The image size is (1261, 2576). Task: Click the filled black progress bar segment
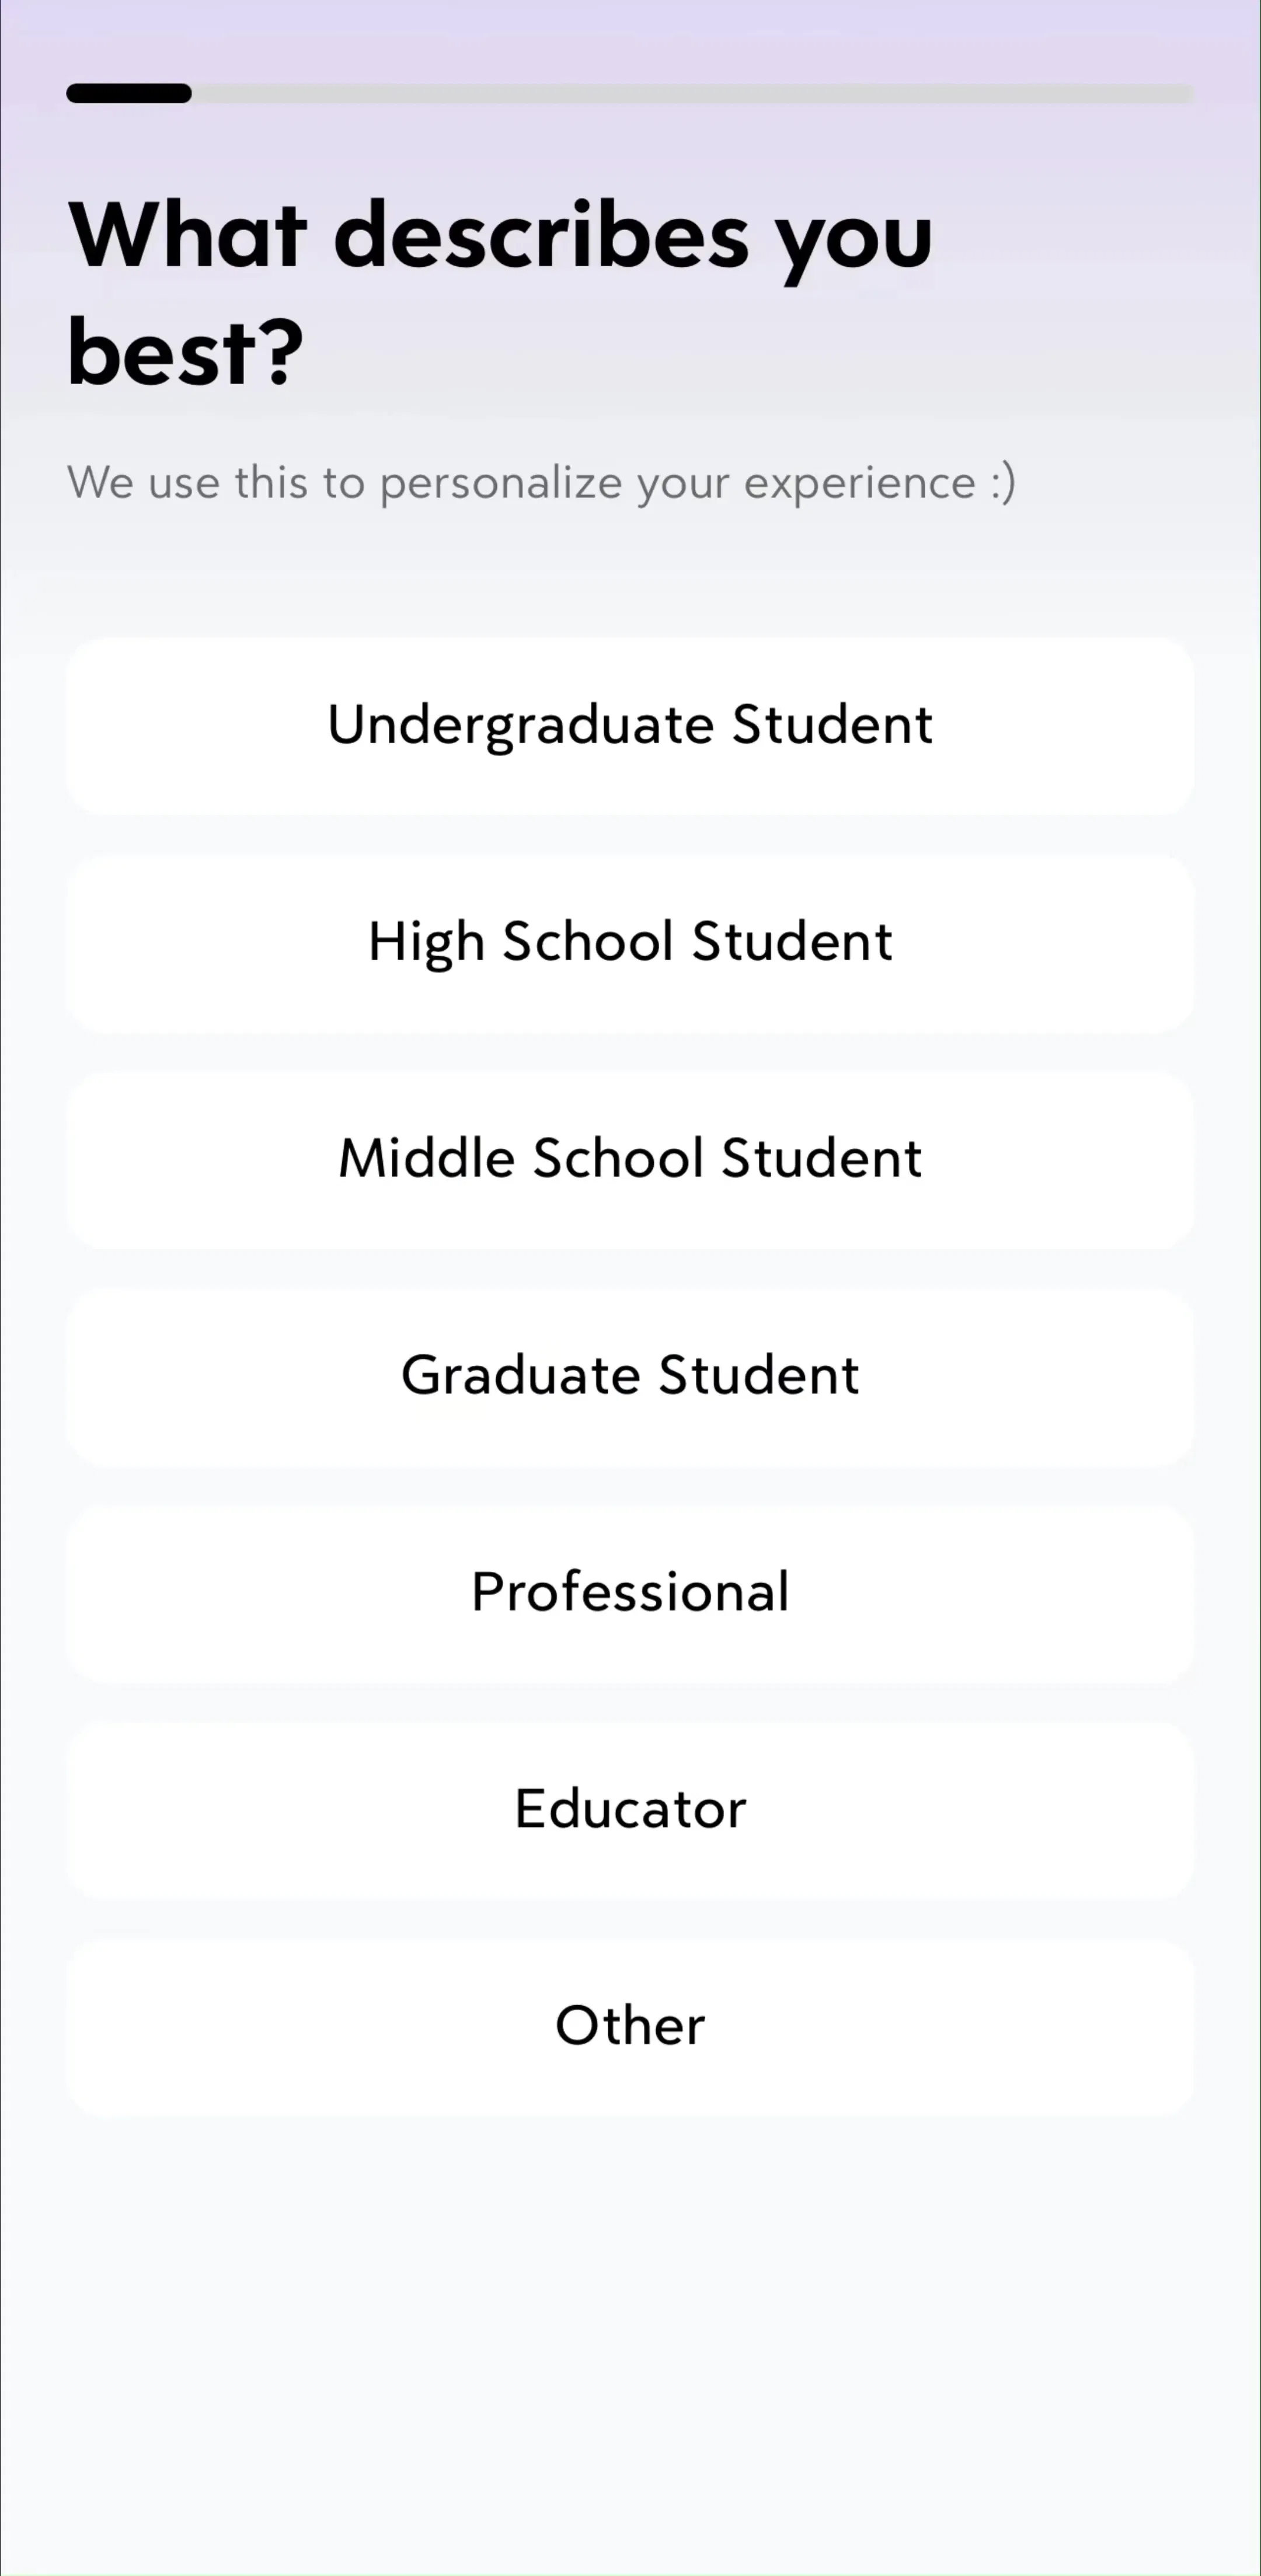tap(129, 93)
